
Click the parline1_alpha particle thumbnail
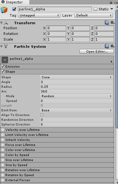click(x=5, y=60)
